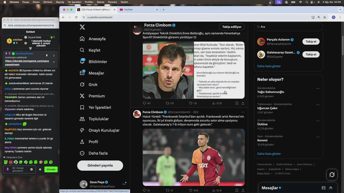Image resolution: width=344 pixels, height=193 pixels.
Task: Open options for Uğurcan Çakır trend
Action: (x=318, y=105)
